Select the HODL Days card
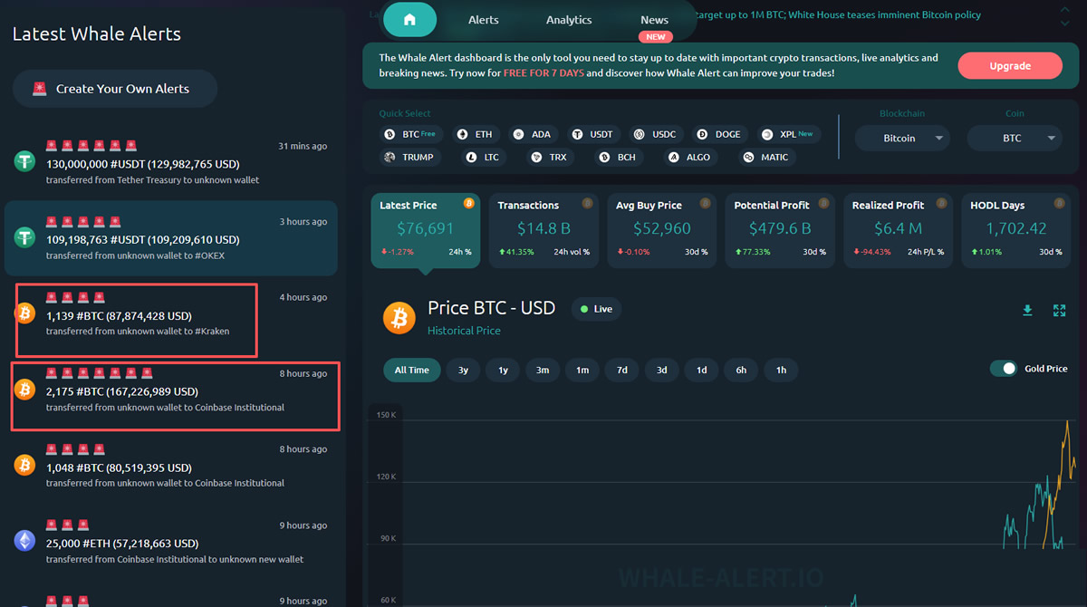Image resolution: width=1087 pixels, height=607 pixels. (1015, 229)
